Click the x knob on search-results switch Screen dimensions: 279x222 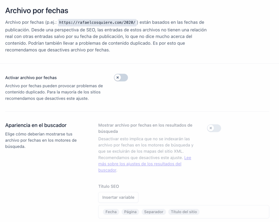tap(211, 128)
